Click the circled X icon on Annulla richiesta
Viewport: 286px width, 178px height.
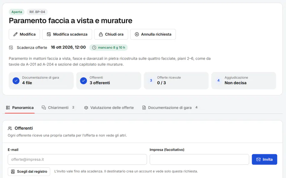(137, 34)
